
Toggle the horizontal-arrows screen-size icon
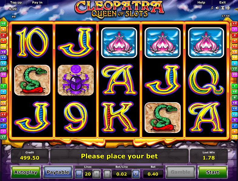coord(223,8)
